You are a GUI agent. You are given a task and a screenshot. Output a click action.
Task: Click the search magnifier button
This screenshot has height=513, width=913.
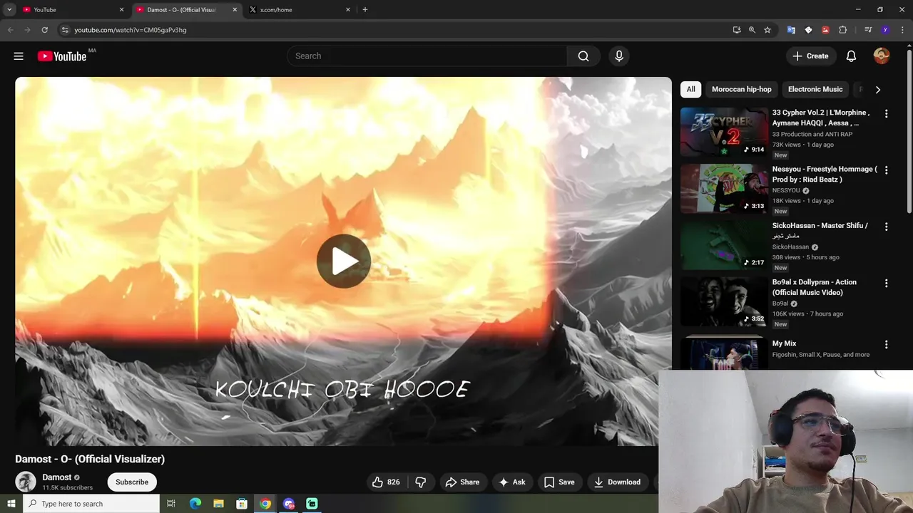pos(583,56)
